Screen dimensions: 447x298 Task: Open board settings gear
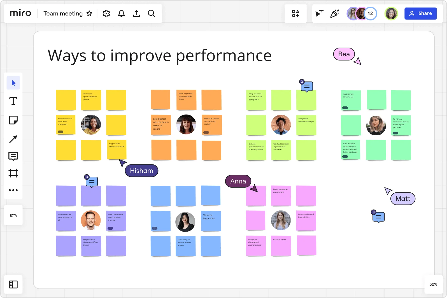(x=106, y=13)
